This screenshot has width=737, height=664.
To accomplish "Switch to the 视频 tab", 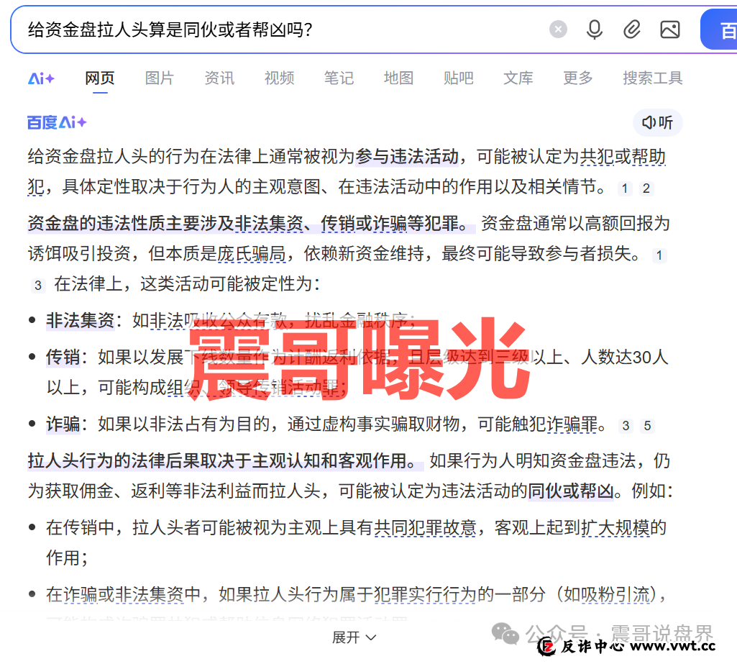I will (x=279, y=78).
